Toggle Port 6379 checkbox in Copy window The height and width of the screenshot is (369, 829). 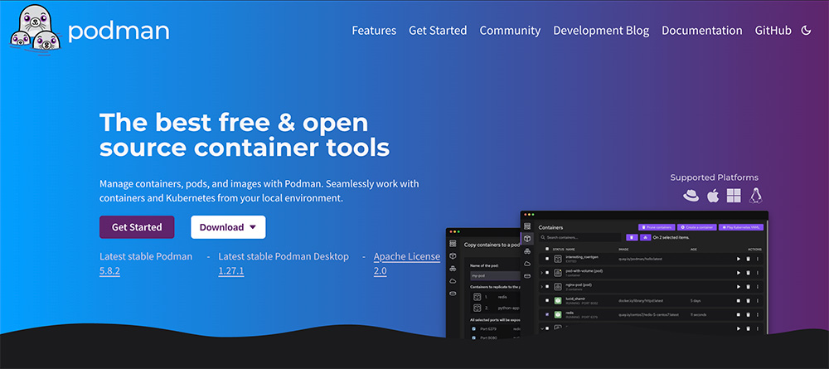click(x=473, y=329)
